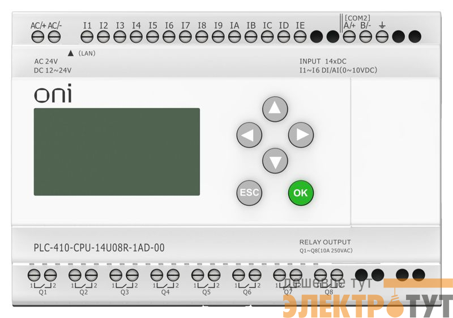Viewport: 453px width, 318px height.
Task: Select the I6 input terminal screw
Action: pyautogui.click(x=169, y=37)
